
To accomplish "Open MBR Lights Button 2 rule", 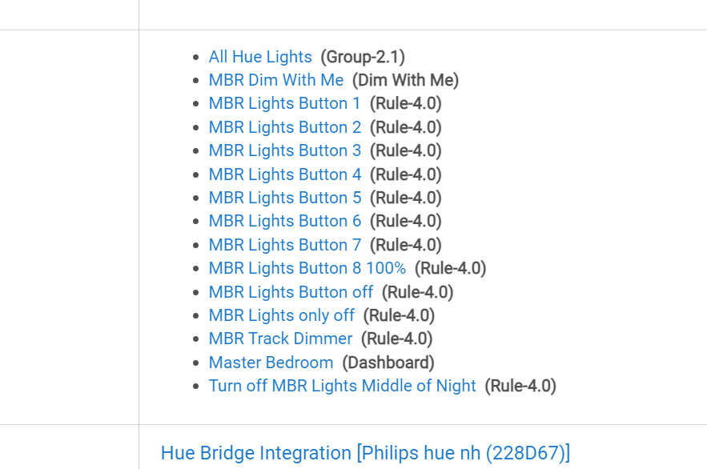I will (285, 127).
